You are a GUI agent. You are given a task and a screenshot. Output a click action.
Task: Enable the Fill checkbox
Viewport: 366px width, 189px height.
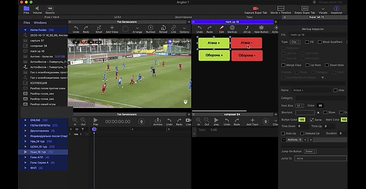[307, 42]
